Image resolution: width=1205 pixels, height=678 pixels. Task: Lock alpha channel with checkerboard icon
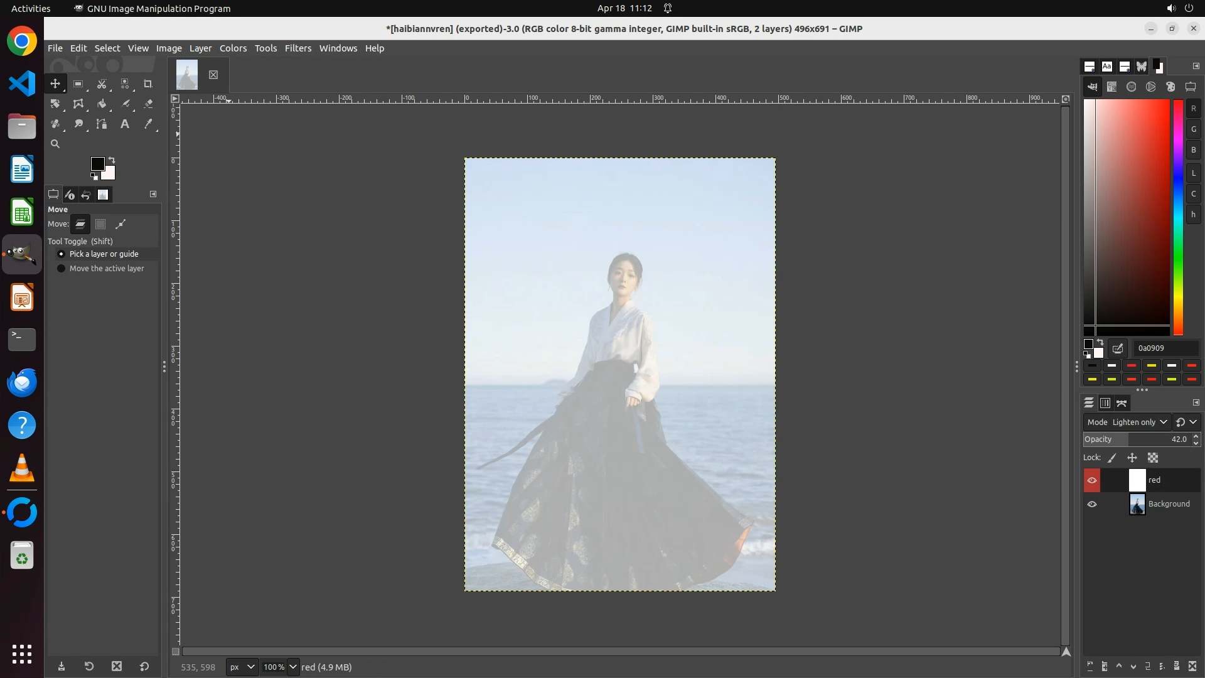point(1153,458)
